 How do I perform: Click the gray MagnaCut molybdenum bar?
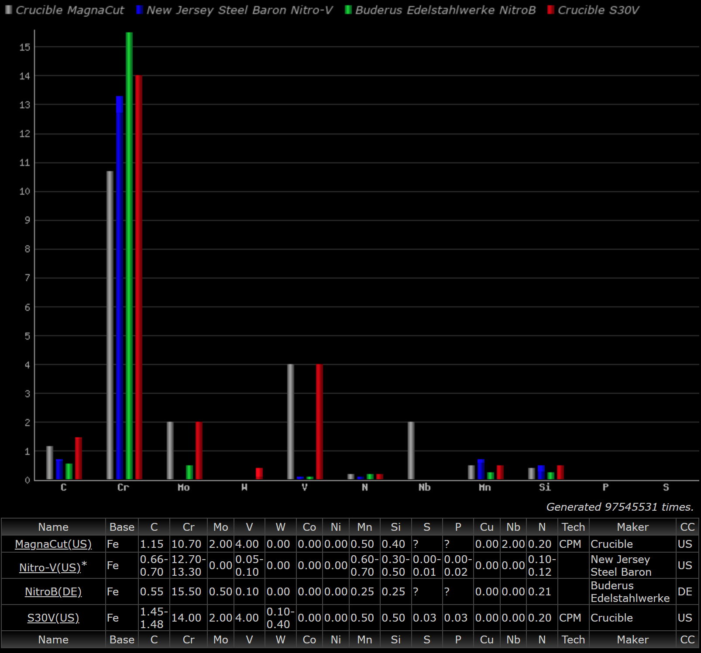pos(170,450)
